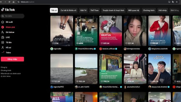
Task: Switch to Chương trình tab
Action: pos(149,10)
